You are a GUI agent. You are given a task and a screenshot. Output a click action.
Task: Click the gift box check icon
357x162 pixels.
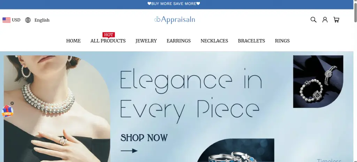pos(8,111)
